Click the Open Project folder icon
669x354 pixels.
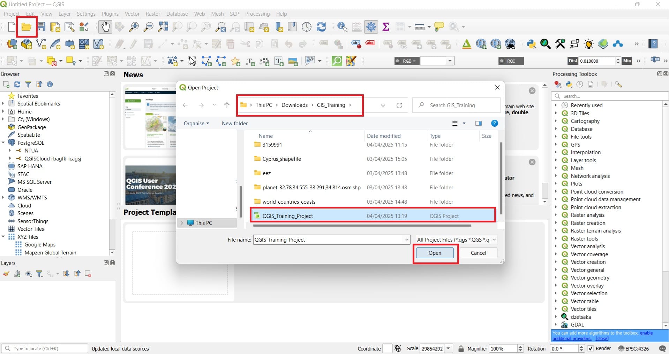point(26,26)
